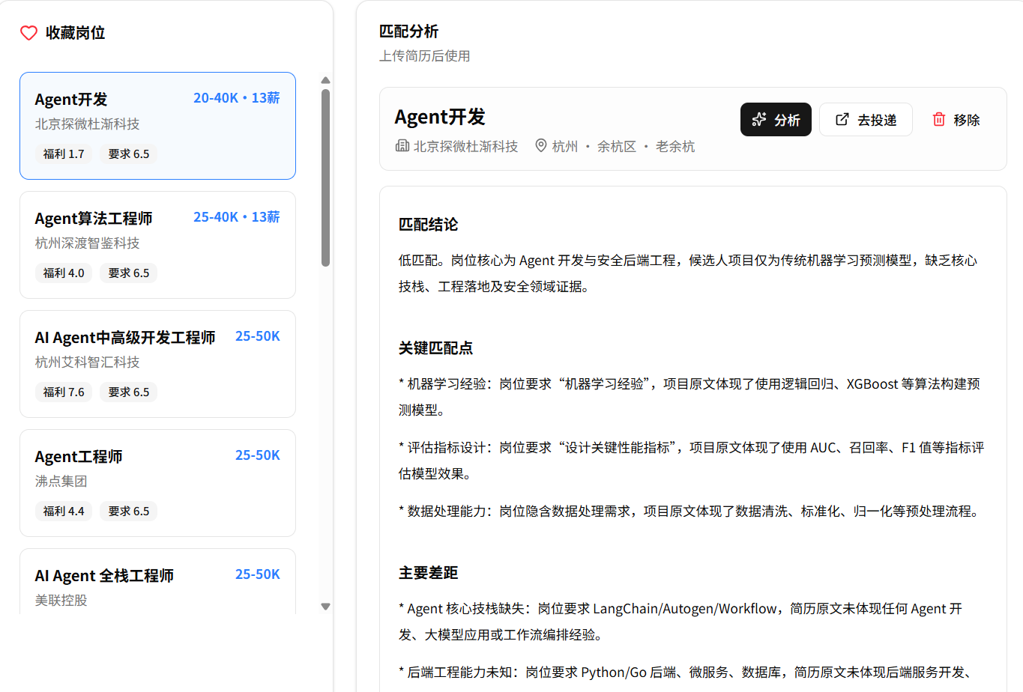Open the AI Agent 全栈工程师 card
The width and height of the screenshot is (1023, 692).
(157, 582)
